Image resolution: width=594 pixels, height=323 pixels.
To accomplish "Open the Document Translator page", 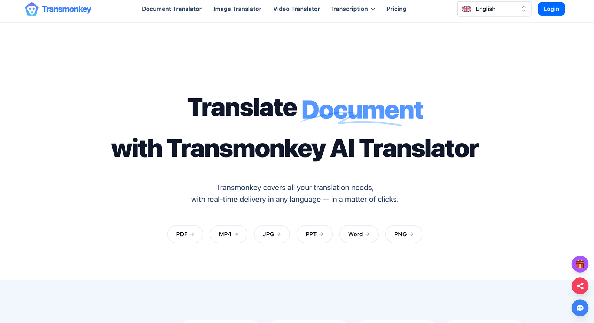I will [x=172, y=9].
